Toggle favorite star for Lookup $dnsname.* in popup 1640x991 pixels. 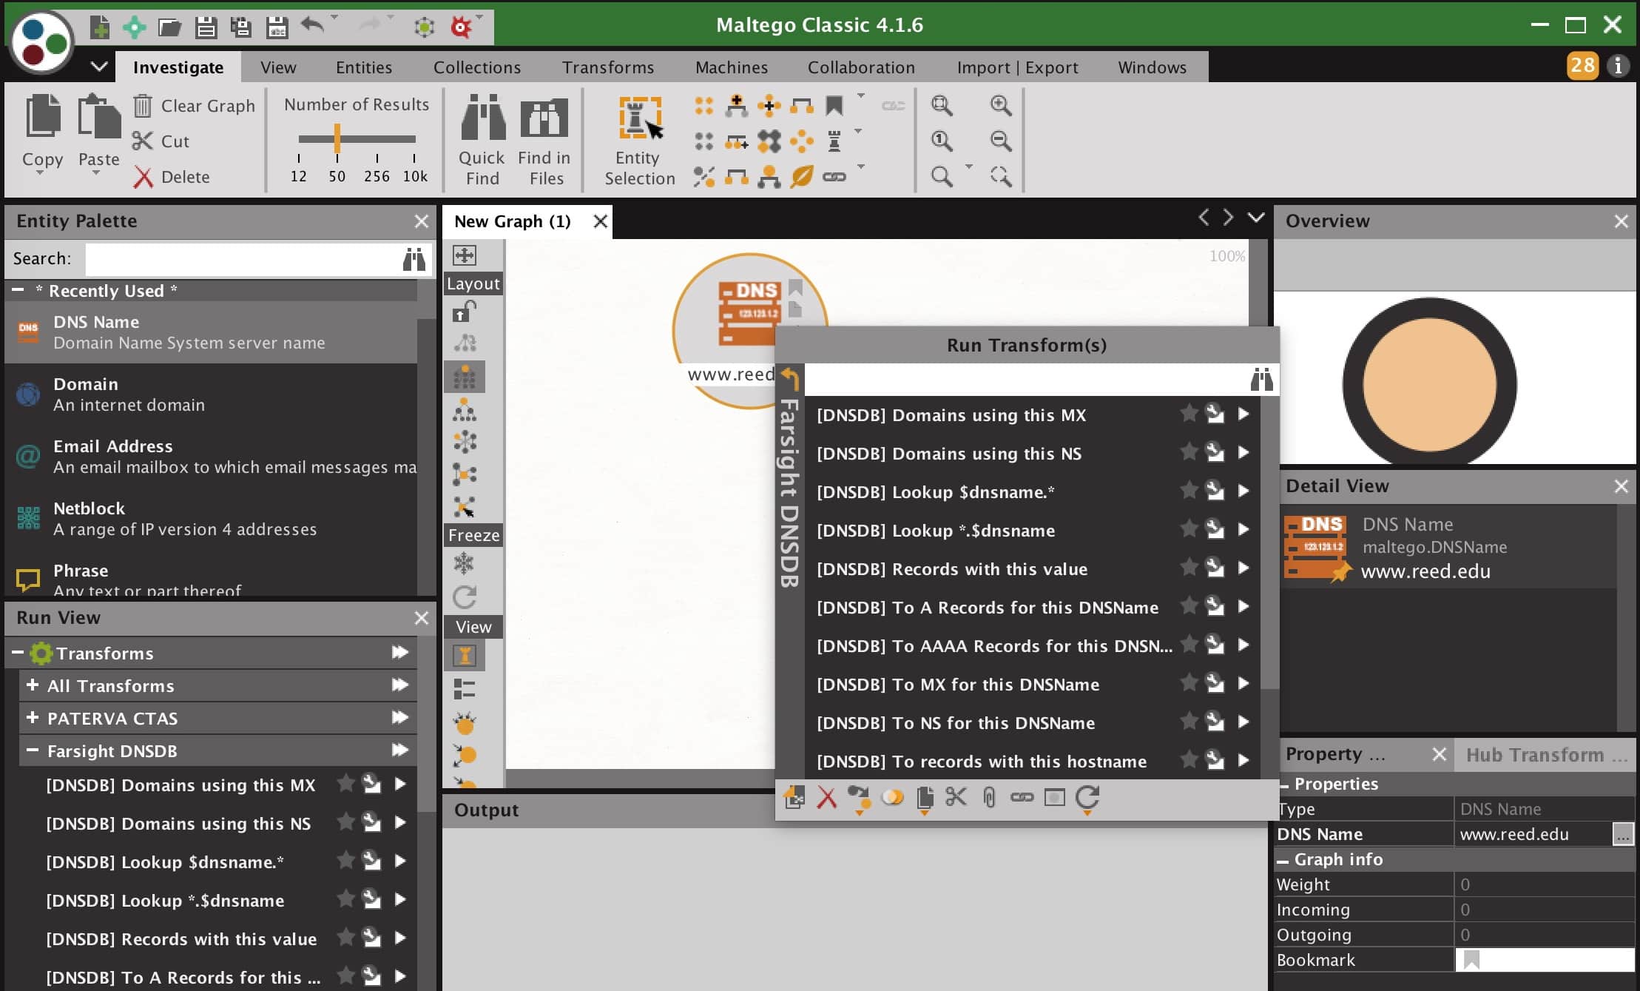click(x=1189, y=490)
